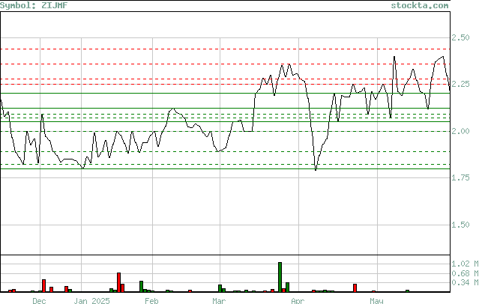This screenshot has width=491, height=304.
Task: Click the Feb month label
Action: [151, 301]
